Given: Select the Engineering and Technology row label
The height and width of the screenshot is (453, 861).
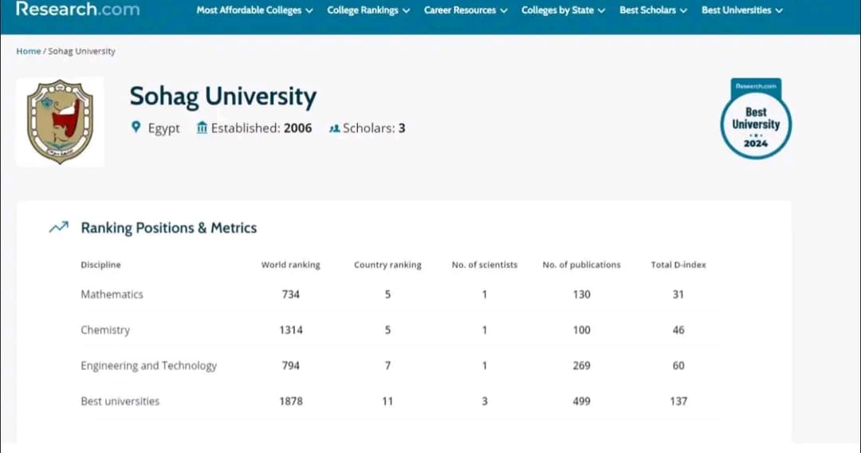Looking at the screenshot, I should (x=149, y=366).
